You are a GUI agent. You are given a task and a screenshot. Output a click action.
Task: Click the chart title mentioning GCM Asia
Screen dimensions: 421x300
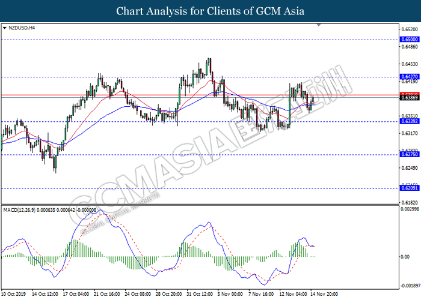tap(210, 11)
